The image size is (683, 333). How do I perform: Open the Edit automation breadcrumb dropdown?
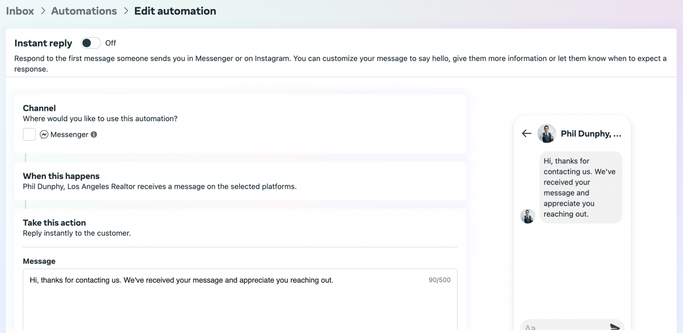[175, 11]
